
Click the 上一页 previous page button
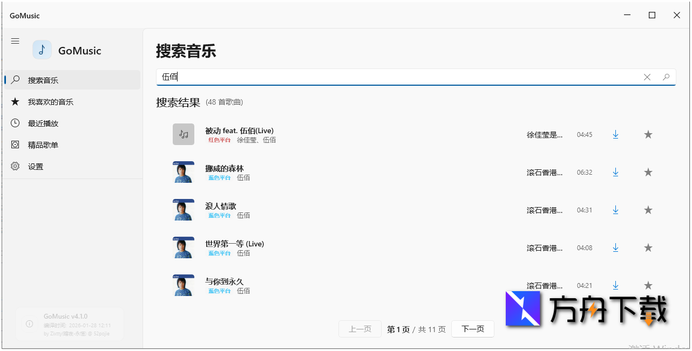[x=359, y=328]
